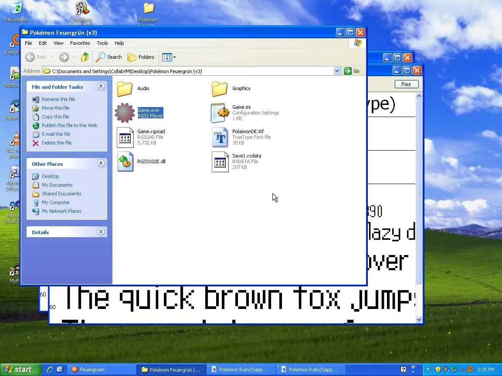Screen dimensions: 502x376
Task: Click the Recycle Bin desktop icon
Action: click(x=16, y=11)
